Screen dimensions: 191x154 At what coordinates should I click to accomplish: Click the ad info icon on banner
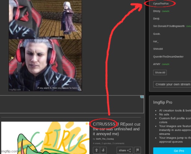142,97
